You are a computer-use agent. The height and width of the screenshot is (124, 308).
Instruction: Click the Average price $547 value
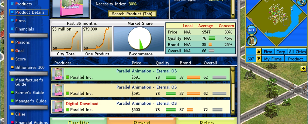click(x=206, y=32)
